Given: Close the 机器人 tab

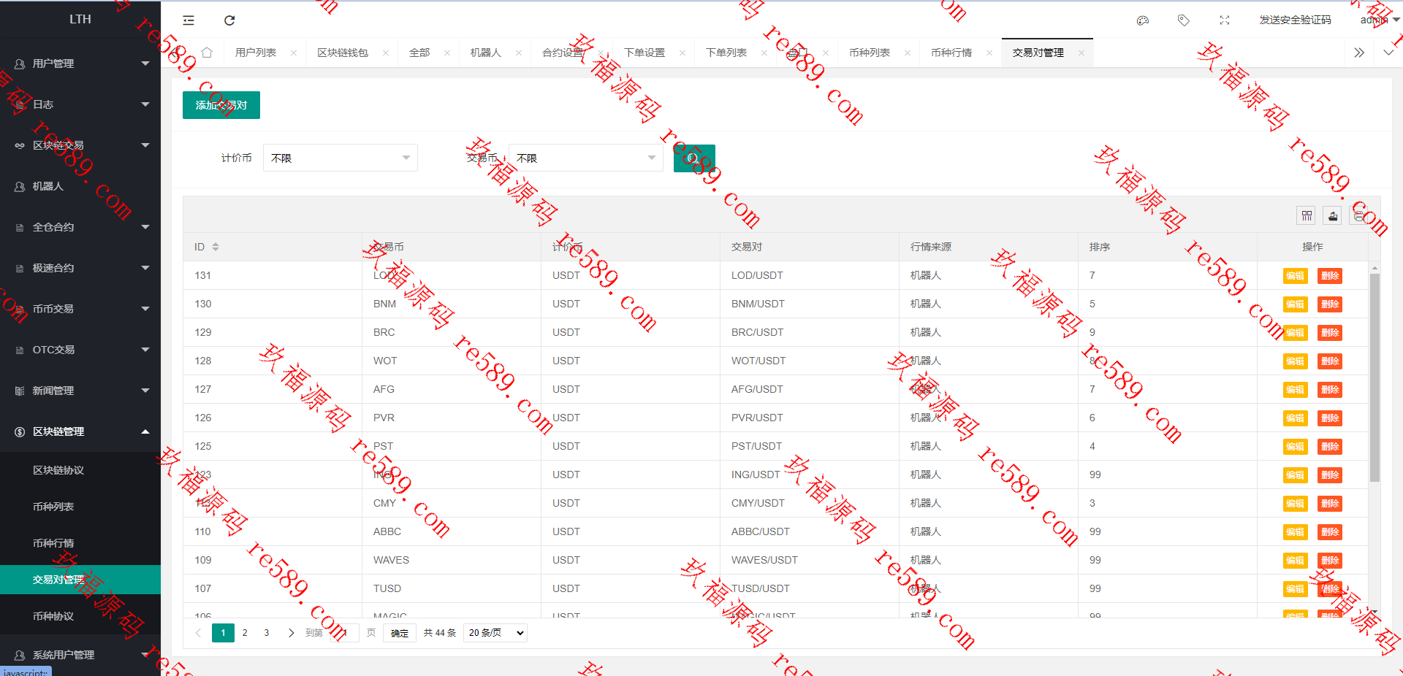Looking at the screenshot, I should 519,53.
